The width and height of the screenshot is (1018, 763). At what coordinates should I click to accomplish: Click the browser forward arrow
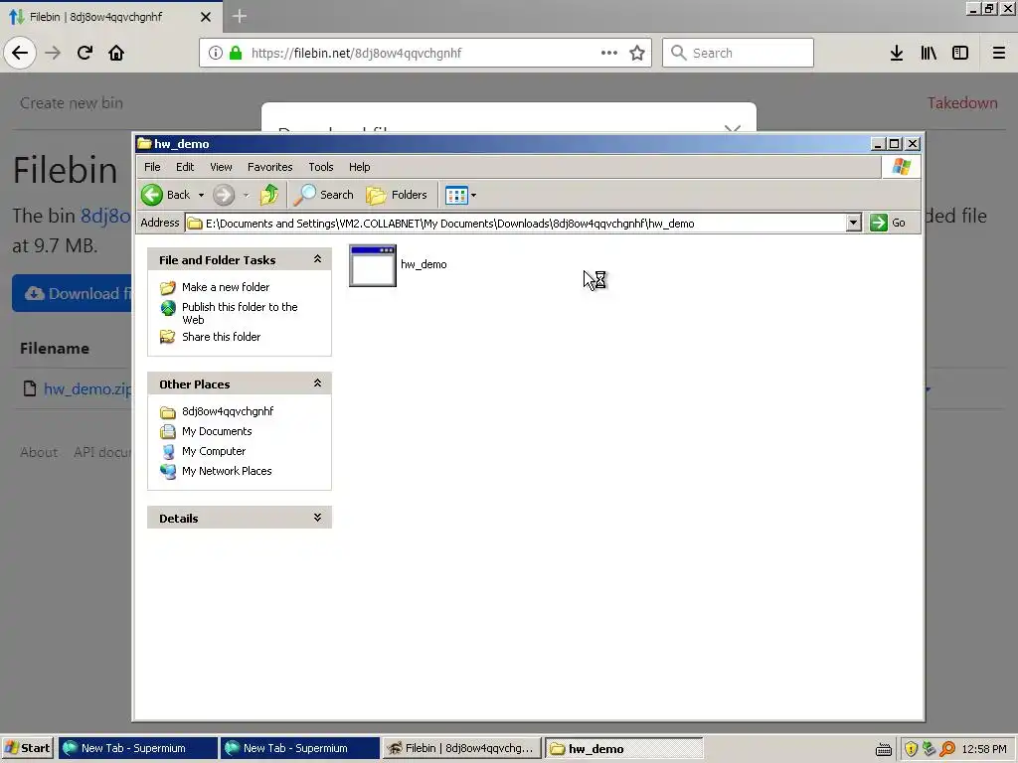53,53
